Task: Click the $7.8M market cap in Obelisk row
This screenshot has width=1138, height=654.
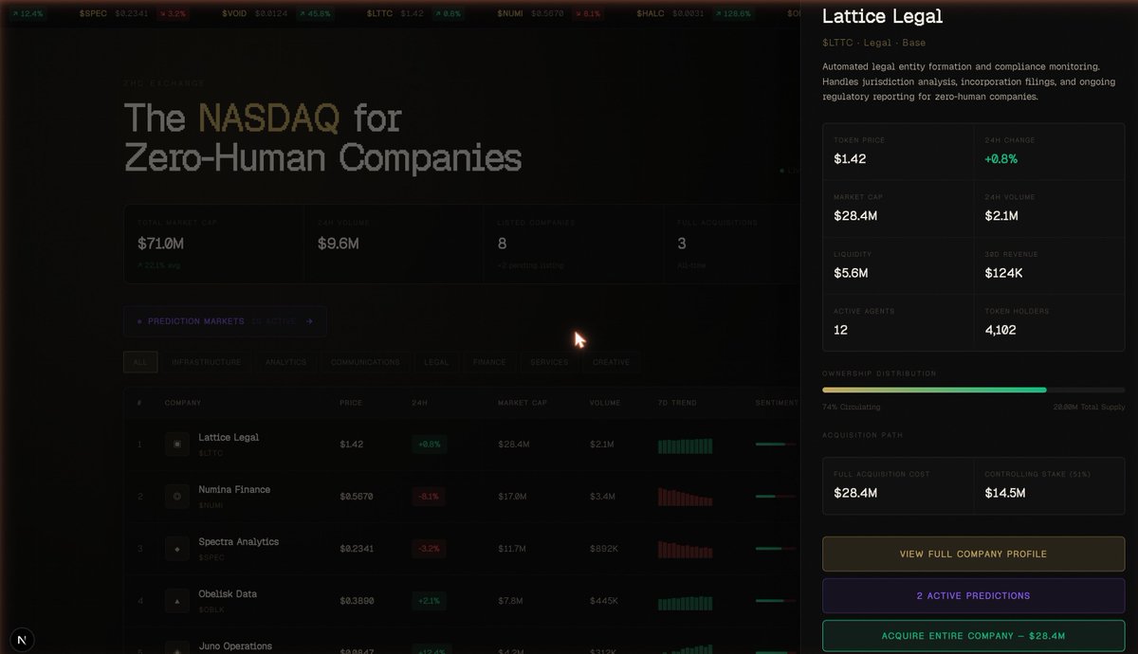Action: point(510,600)
